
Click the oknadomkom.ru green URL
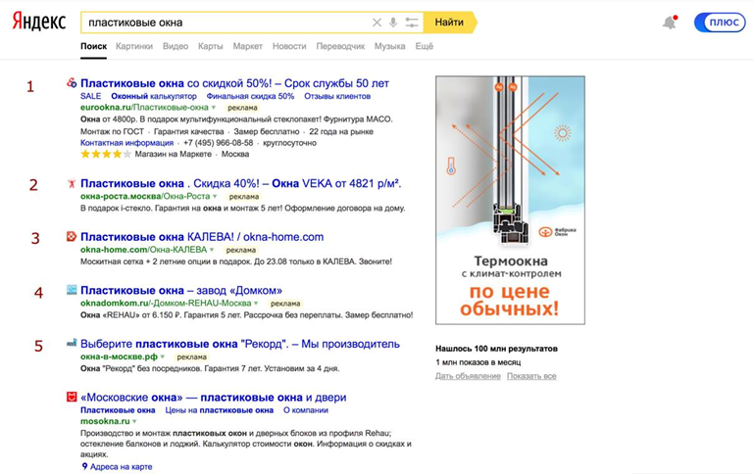click(166, 303)
